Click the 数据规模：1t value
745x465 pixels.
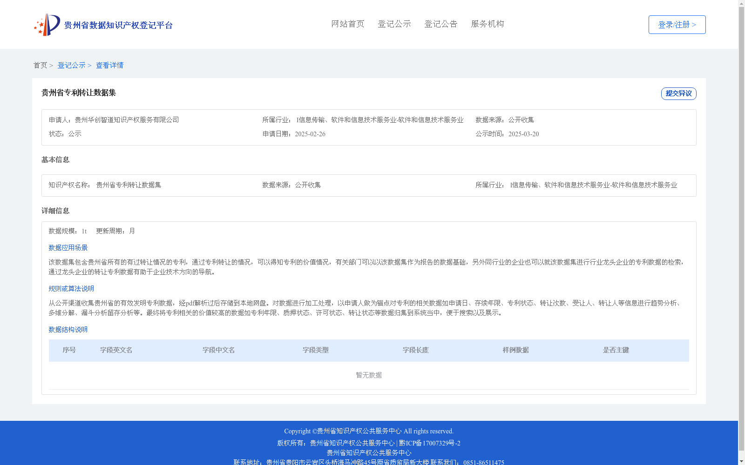tap(68, 231)
